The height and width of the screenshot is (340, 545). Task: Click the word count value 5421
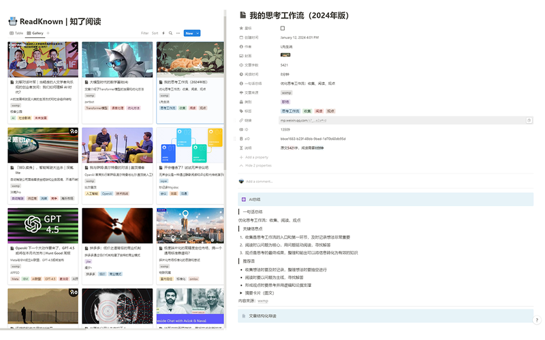(x=284, y=65)
